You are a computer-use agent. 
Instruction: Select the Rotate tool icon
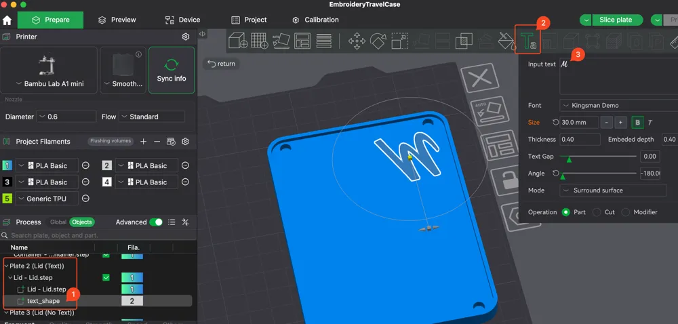(x=378, y=41)
